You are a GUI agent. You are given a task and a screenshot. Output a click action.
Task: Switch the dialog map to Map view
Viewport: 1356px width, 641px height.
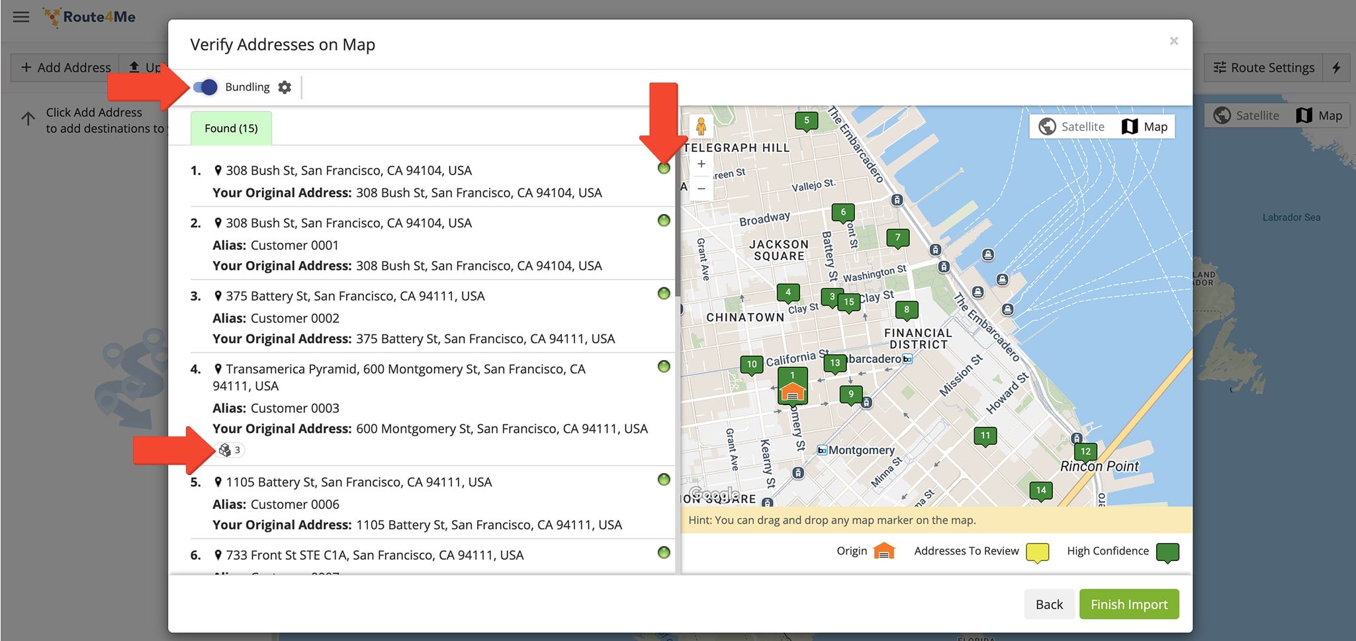coord(1146,126)
